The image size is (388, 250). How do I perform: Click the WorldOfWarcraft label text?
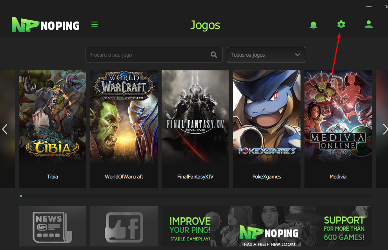coord(124,176)
